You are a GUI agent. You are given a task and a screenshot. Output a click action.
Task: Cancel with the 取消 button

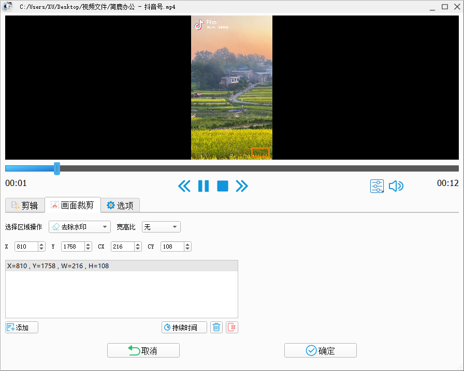[x=143, y=350]
